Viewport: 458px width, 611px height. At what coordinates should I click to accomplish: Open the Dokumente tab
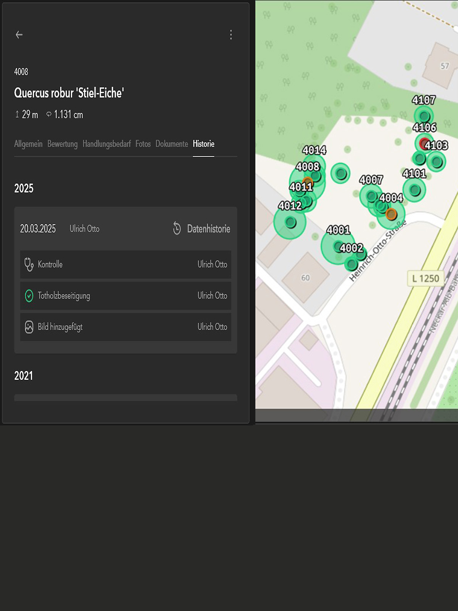pyautogui.click(x=171, y=144)
